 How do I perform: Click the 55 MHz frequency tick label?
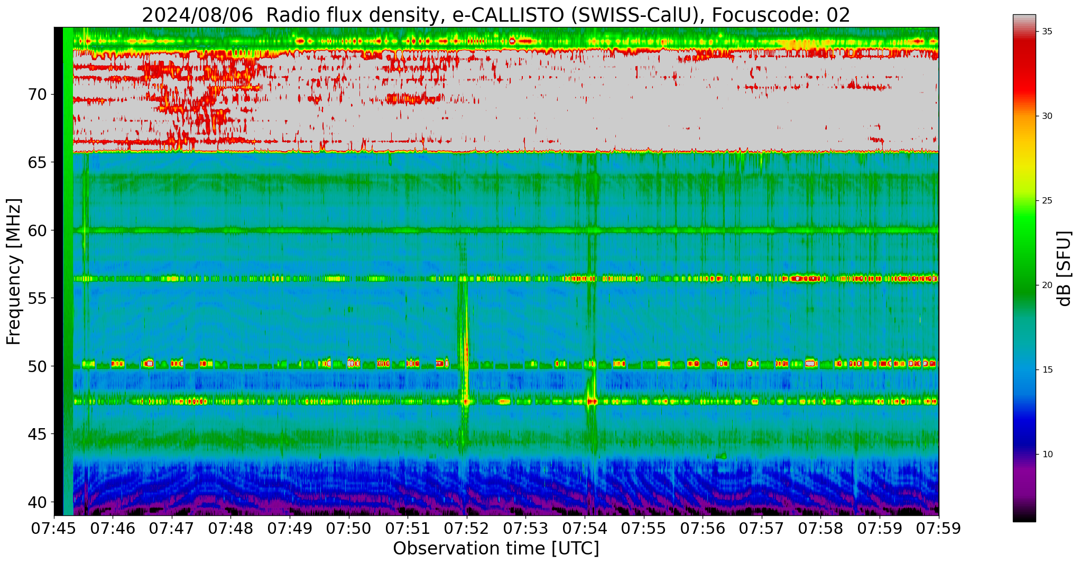37,298
